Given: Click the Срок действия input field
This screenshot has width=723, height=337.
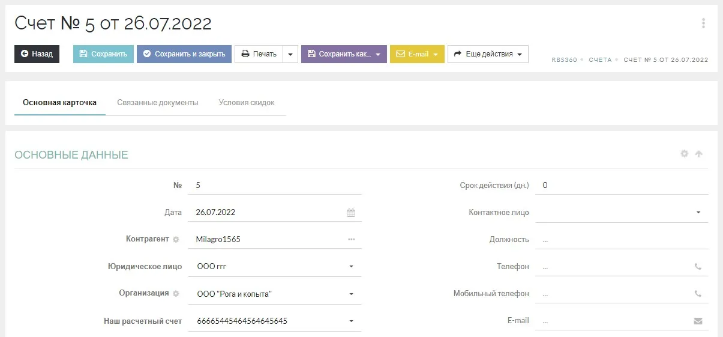Looking at the screenshot, I should pos(621,186).
